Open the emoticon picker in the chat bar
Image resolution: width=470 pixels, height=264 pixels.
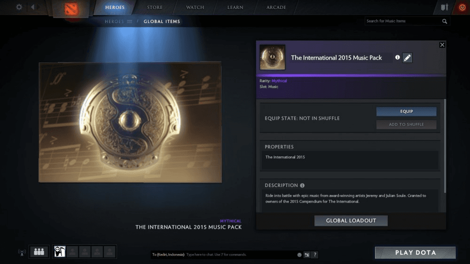click(x=299, y=255)
